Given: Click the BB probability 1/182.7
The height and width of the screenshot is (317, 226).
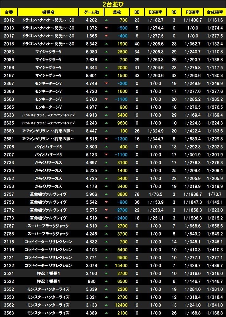Looking at the screenshot, I should [x=155, y=20].
